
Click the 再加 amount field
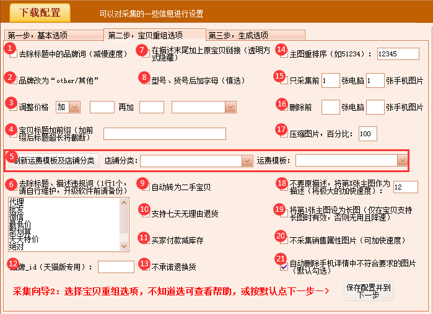pyautogui.click(x=152, y=107)
